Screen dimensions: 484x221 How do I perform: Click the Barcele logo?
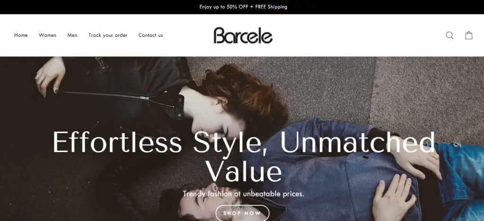[x=243, y=35]
